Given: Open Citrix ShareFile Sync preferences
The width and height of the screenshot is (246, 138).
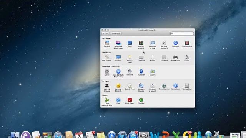Looking at the screenshot, I should click(x=107, y=102).
